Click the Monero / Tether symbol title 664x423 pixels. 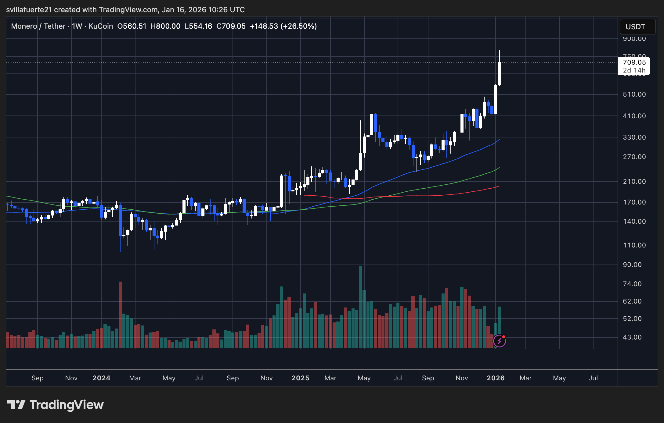[38, 26]
